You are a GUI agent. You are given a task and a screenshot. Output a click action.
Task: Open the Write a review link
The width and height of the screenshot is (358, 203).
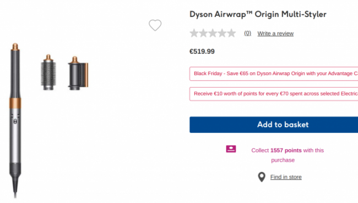pyautogui.click(x=275, y=33)
